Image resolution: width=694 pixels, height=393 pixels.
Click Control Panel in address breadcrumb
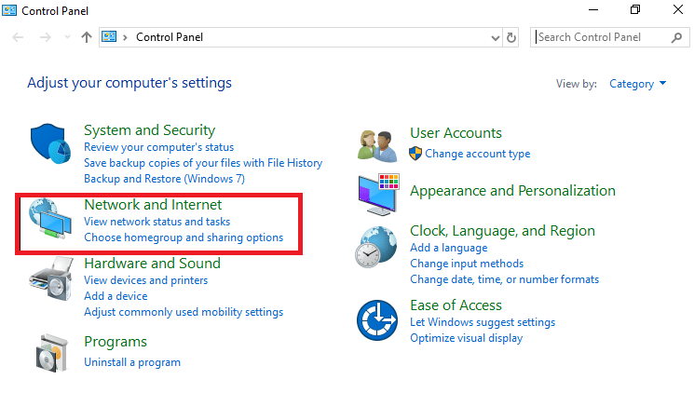[170, 37]
